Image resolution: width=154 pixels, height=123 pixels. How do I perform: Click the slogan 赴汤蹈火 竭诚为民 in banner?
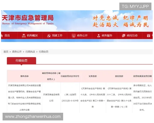pos(121,25)
